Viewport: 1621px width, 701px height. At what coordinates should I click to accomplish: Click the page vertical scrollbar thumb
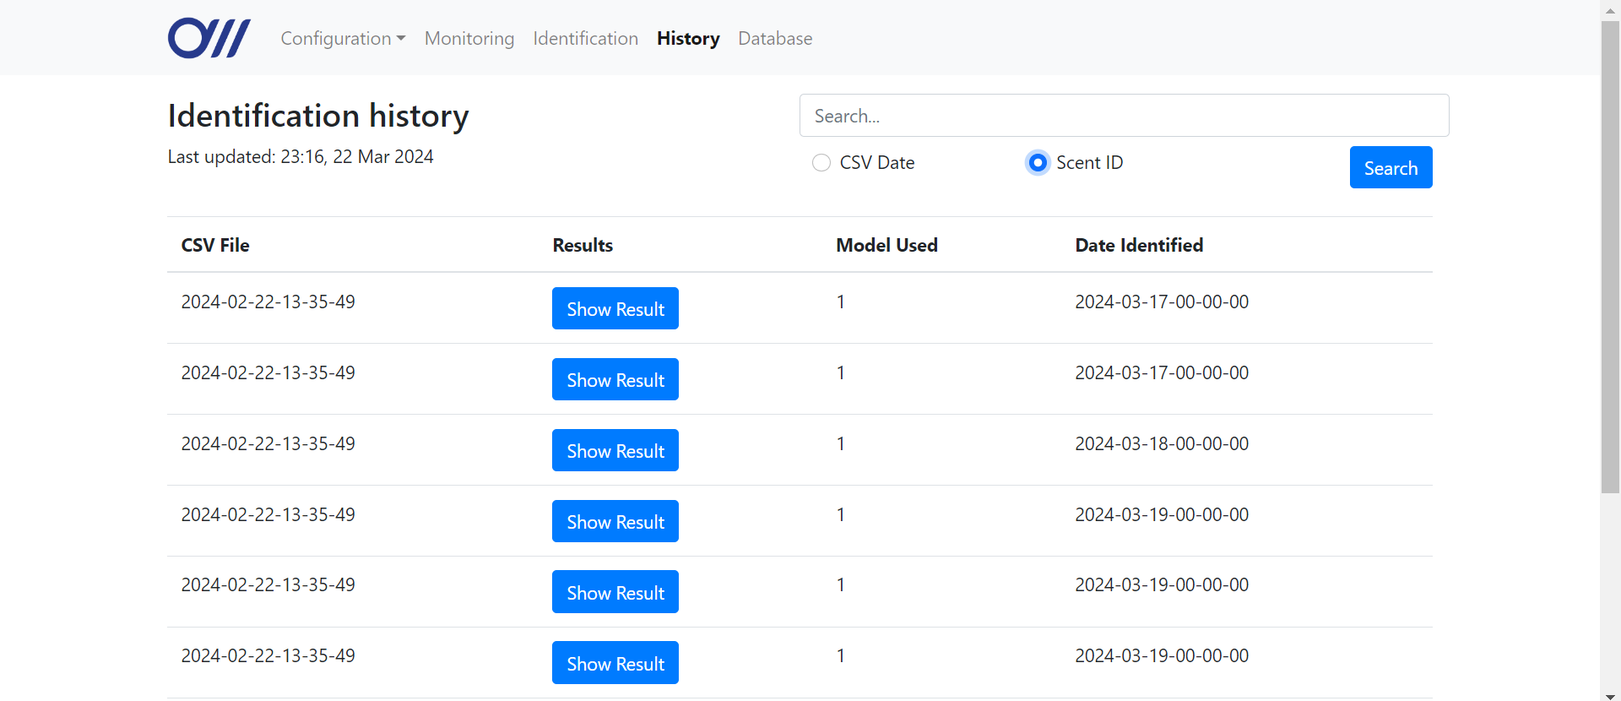click(x=1610, y=258)
